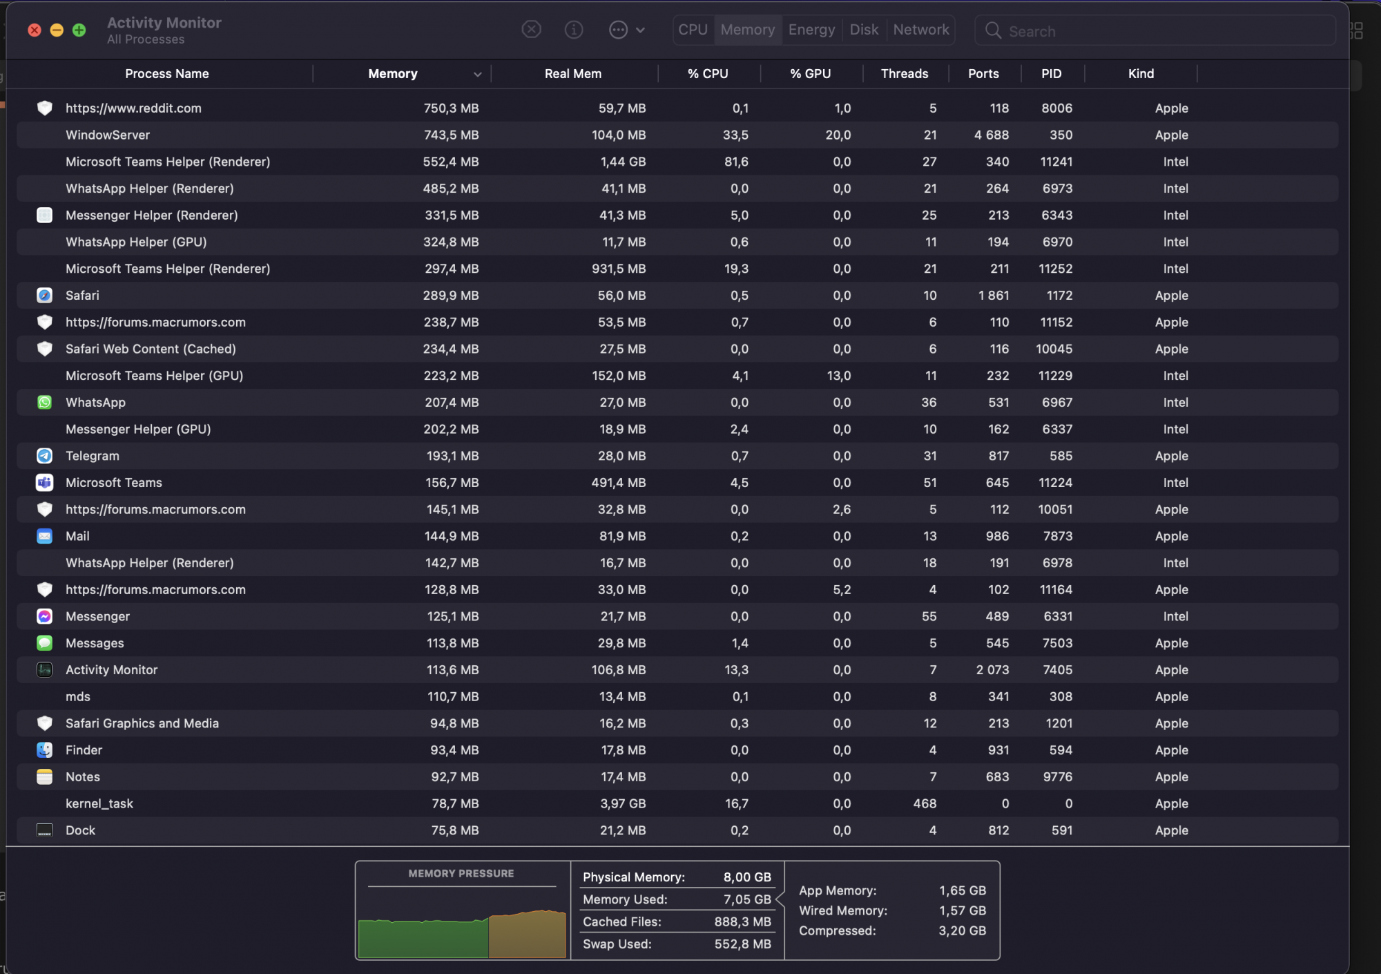Click the Mail envelope icon in list
1381x974 pixels.
point(44,536)
